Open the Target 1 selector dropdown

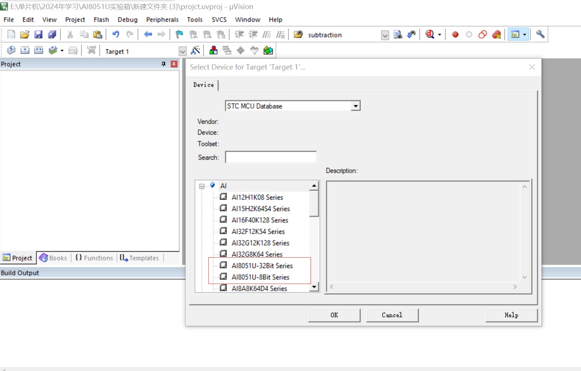[183, 51]
